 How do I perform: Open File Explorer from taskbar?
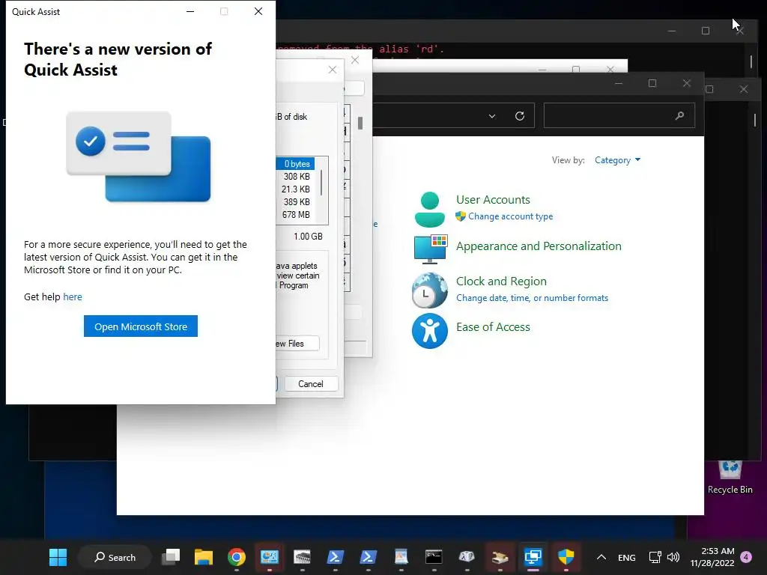coord(204,557)
